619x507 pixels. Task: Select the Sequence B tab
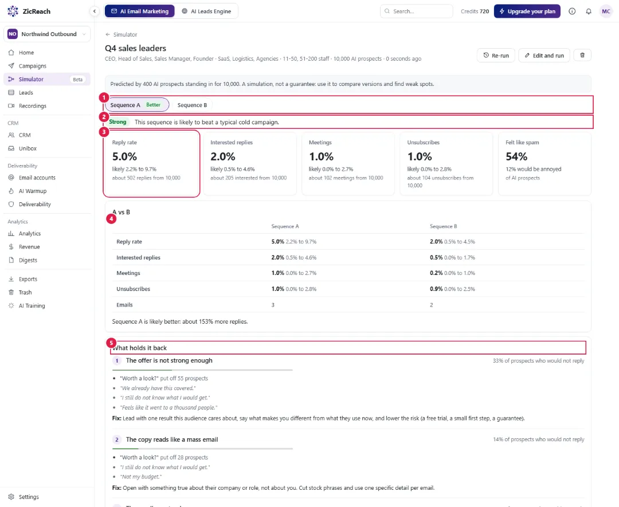(x=192, y=105)
